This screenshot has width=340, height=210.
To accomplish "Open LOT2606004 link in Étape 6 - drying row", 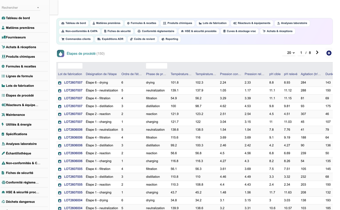I will pyautogui.click(x=73, y=200).
